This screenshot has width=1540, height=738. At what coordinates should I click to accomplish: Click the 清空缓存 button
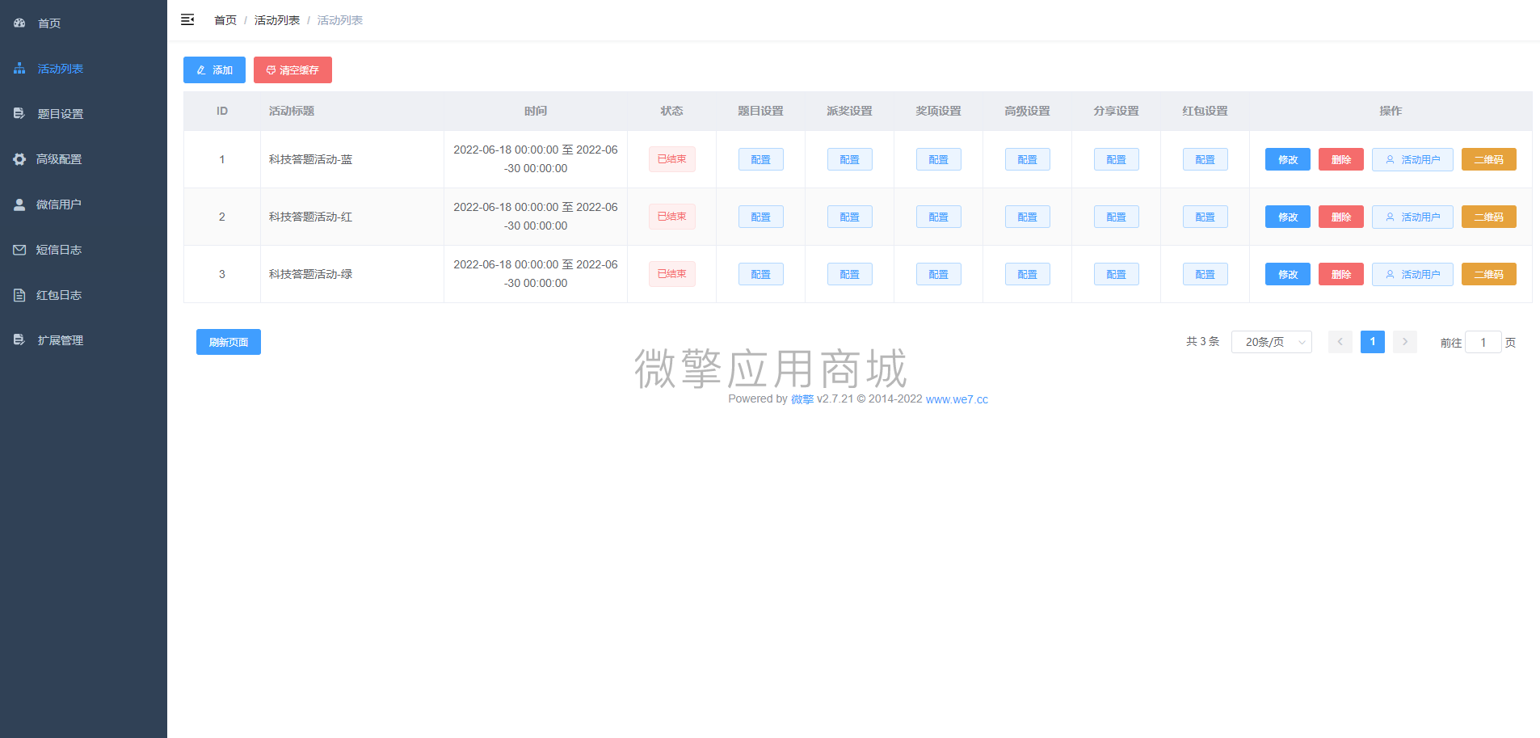click(x=292, y=70)
